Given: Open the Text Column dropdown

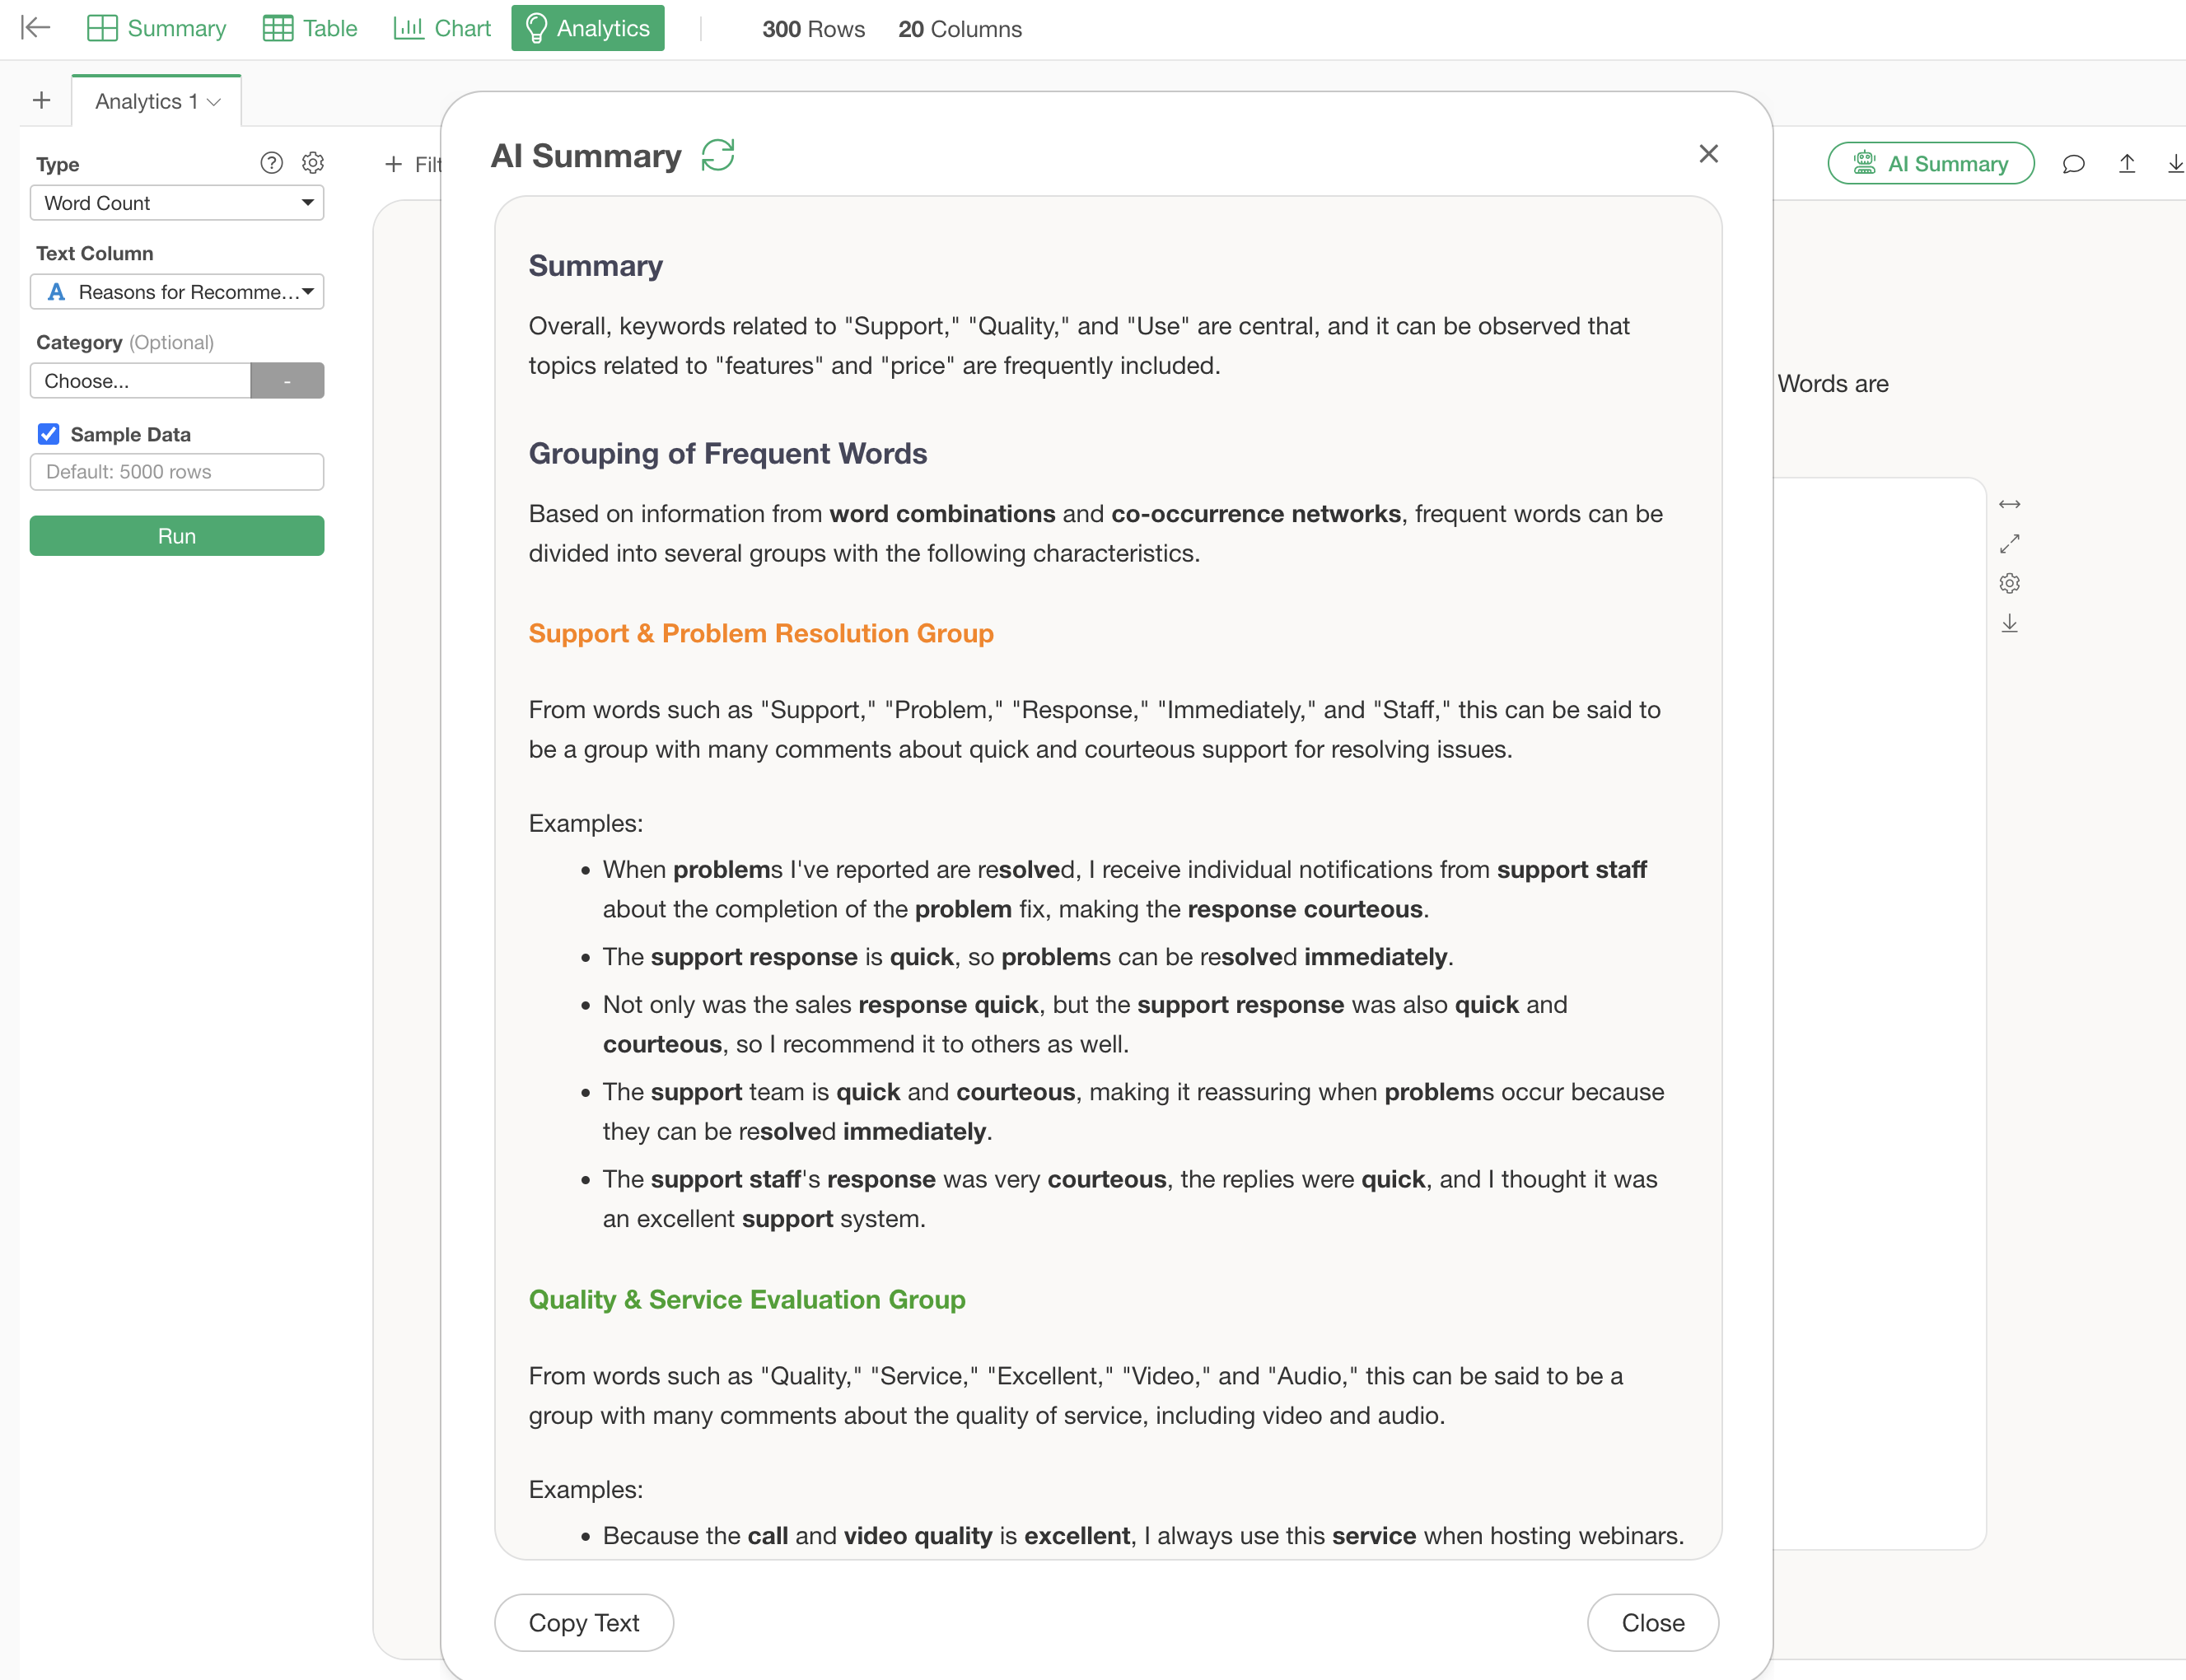Looking at the screenshot, I should point(177,292).
